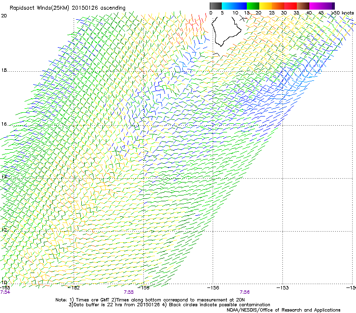Click the latitude label '18'
356x313 pixels.
click(x=4, y=70)
